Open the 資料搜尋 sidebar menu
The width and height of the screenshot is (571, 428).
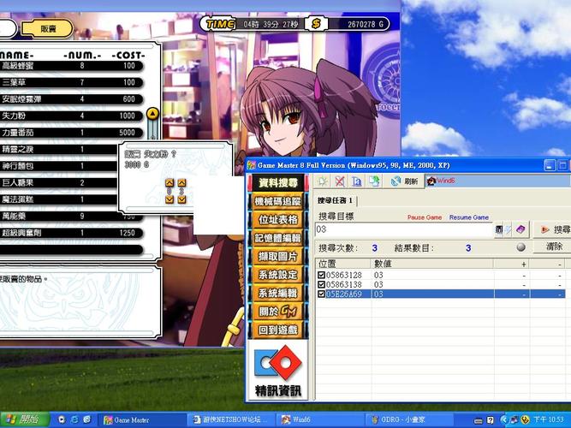278,183
